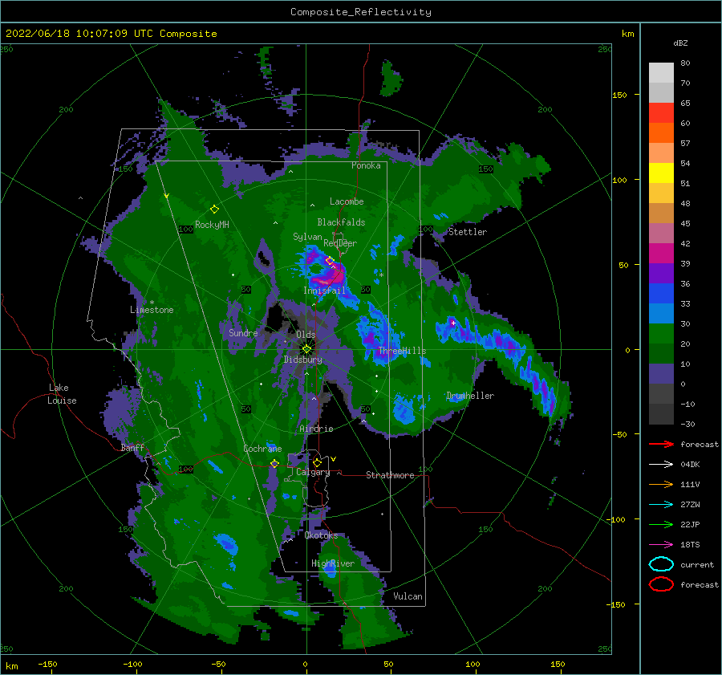Click the radar center marker above Didsbury

coord(306,349)
